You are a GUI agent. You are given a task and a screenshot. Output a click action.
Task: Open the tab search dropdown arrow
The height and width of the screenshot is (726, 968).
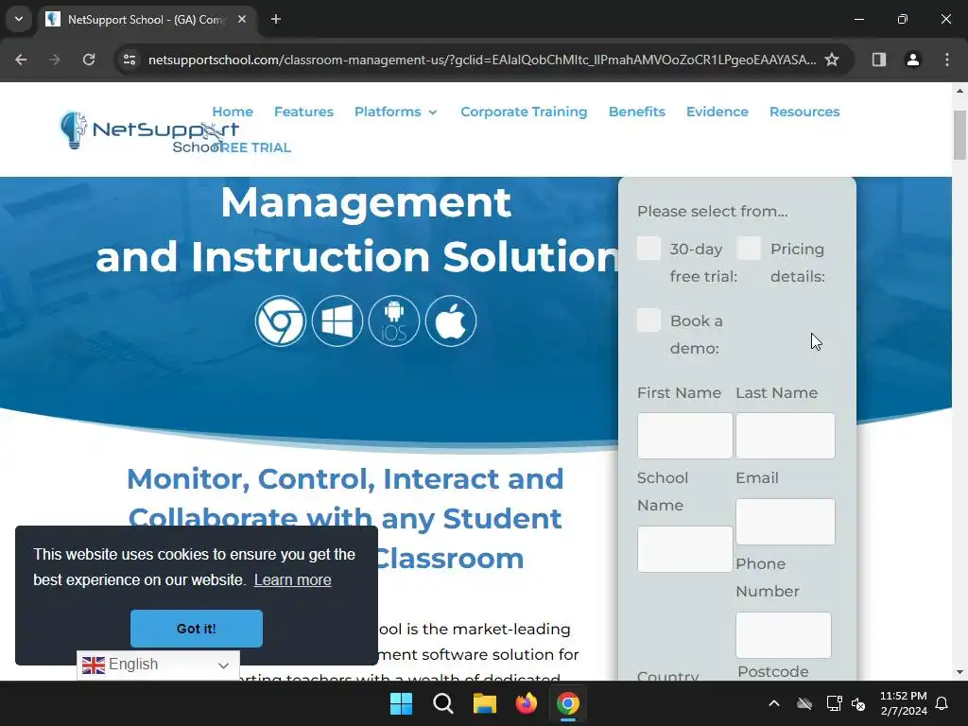19,19
